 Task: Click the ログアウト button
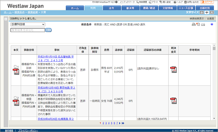click(209, 2)
